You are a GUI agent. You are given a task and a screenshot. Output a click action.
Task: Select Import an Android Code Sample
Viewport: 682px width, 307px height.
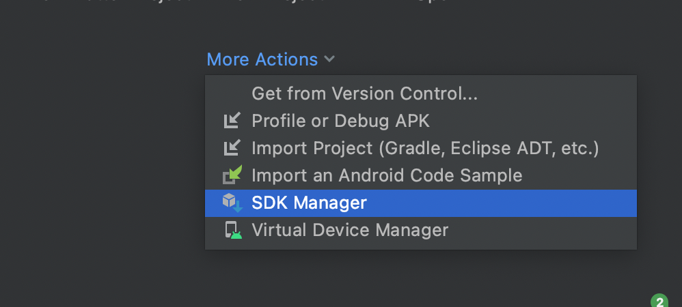coord(420,175)
